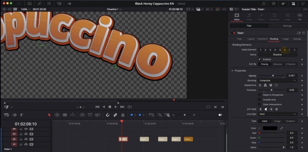Lock the V3 track
Viewport: 308px width, 152px height.
(21, 134)
